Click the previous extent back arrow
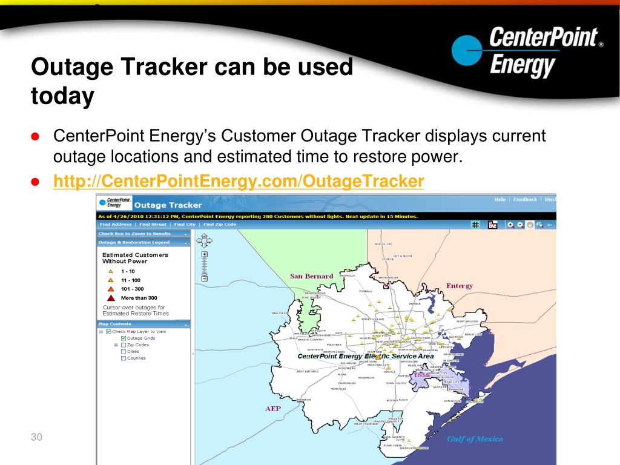Screen dimensions: 620x465 pos(549,225)
